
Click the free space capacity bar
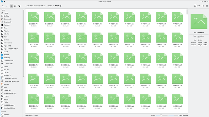(x=173, y=115)
